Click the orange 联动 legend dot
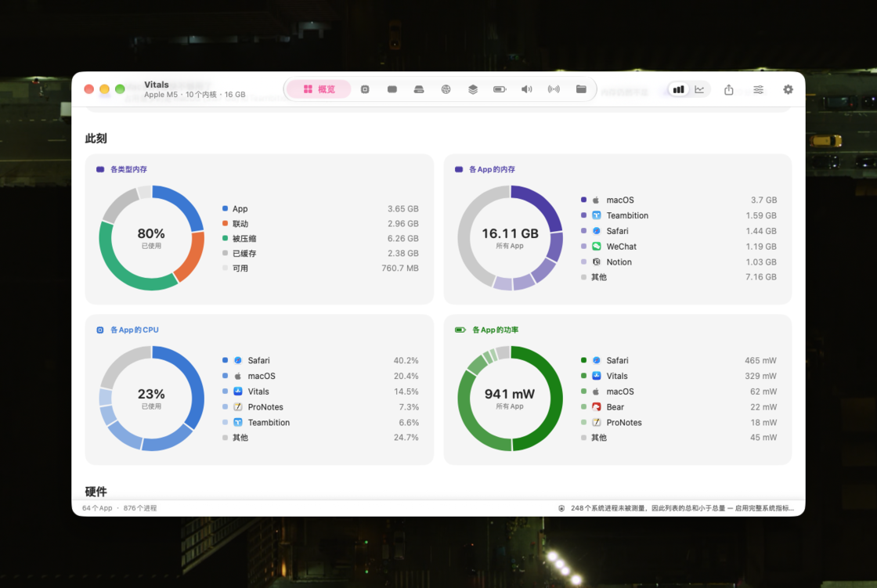Viewport: 877px width, 588px height. click(225, 223)
